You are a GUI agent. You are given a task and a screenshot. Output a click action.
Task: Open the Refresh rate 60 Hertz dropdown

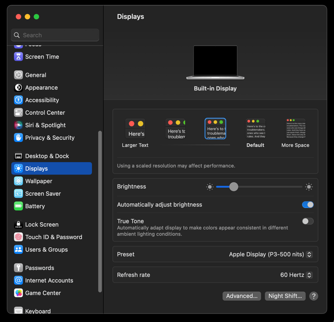pyautogui.click(x=296, y=275)
